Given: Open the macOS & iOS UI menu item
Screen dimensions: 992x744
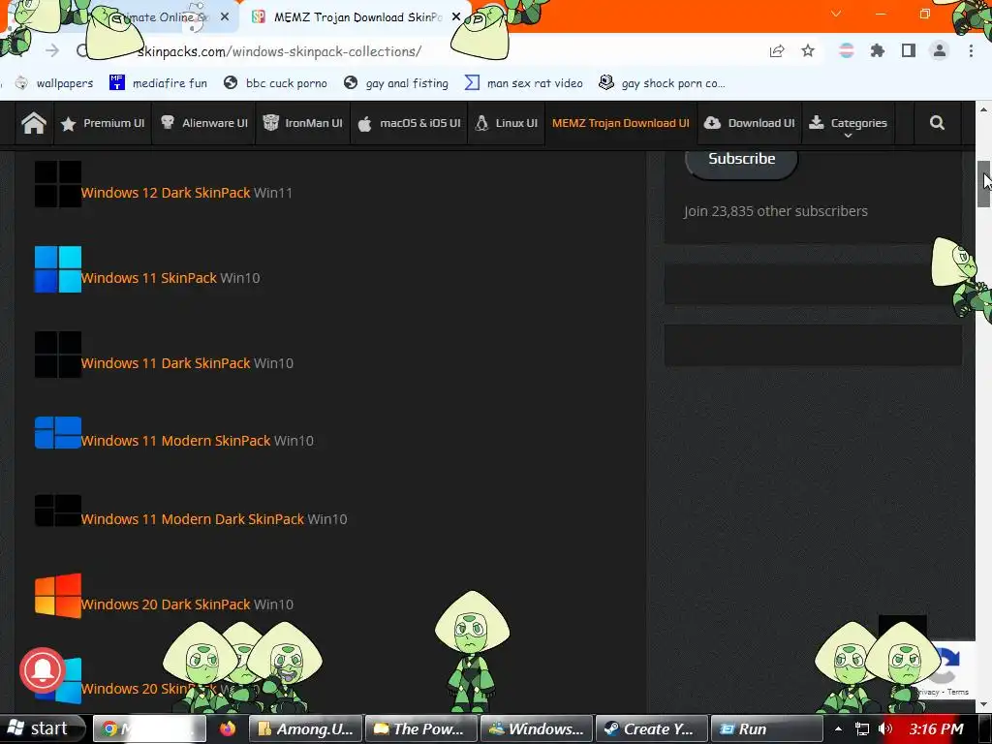Looking at the screenshot, I should (410, 123).
